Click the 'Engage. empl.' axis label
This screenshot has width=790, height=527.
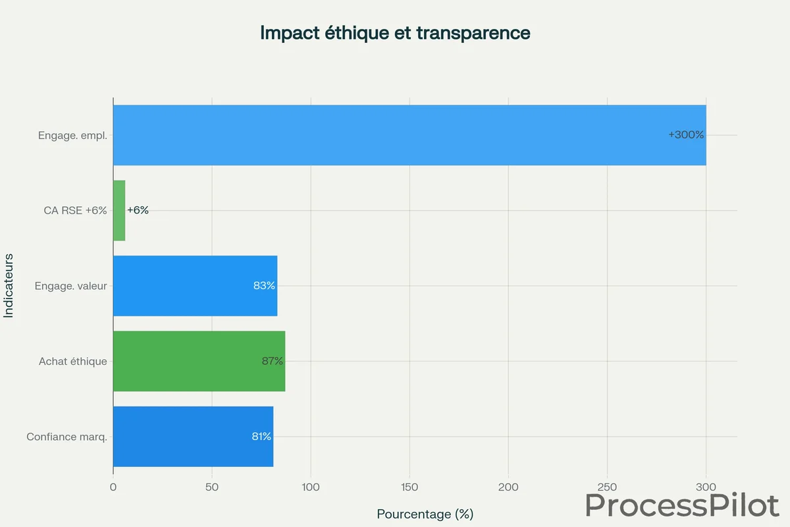72,136
